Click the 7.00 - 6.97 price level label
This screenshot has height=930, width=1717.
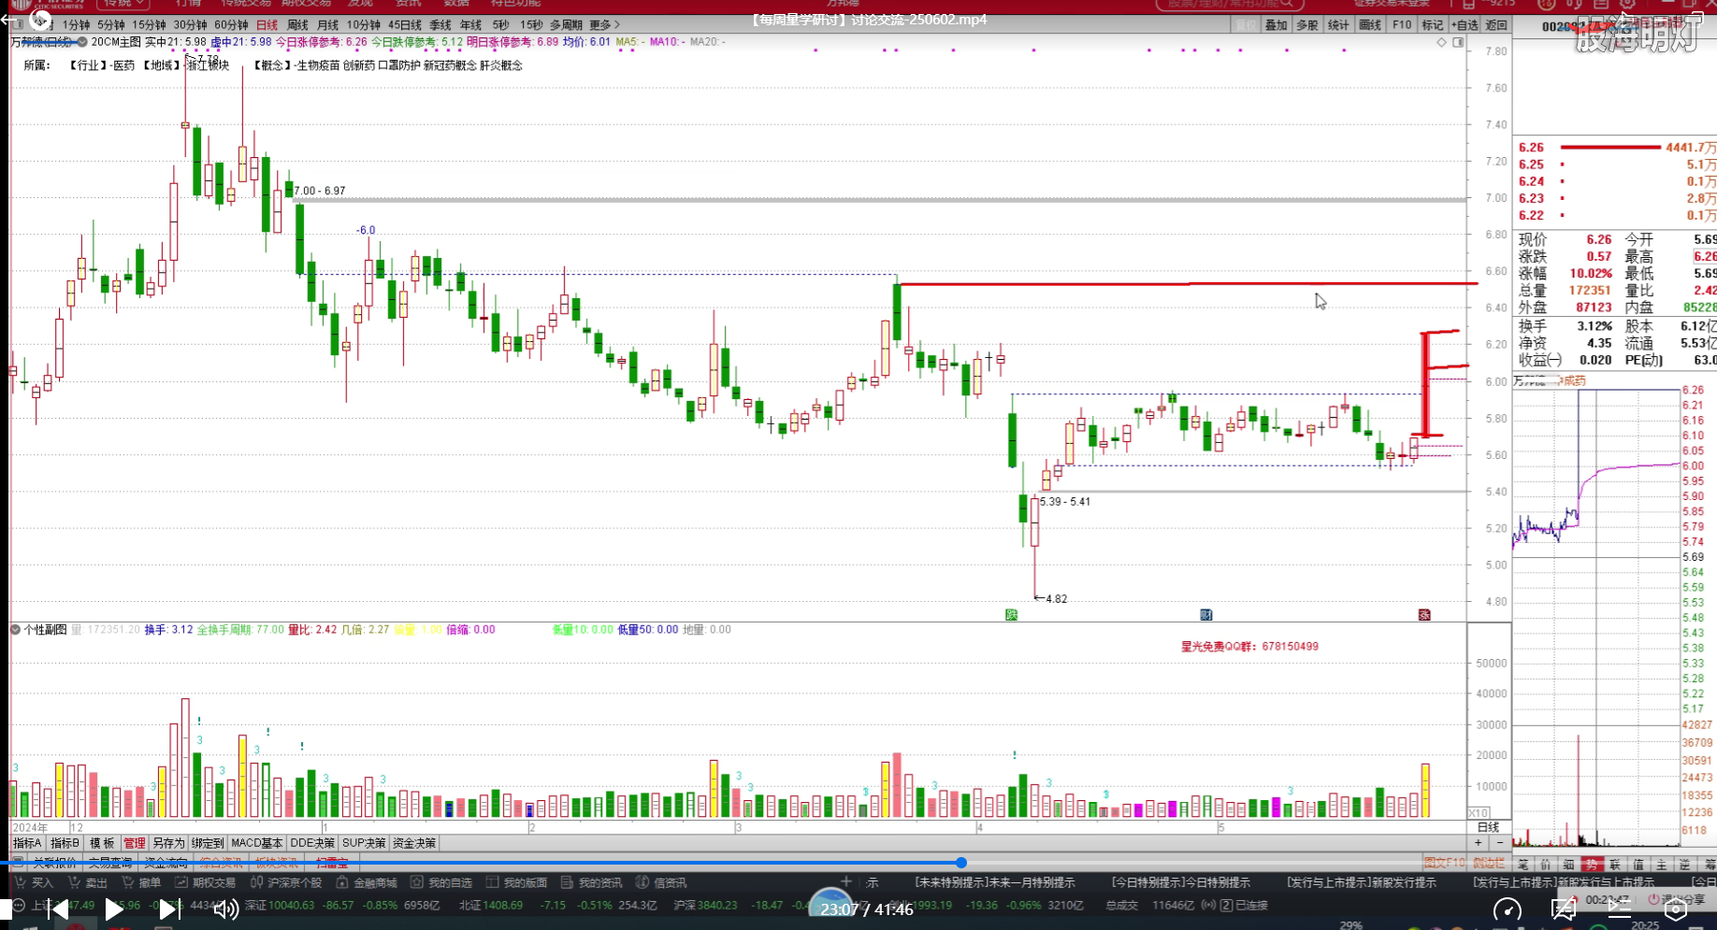point(320,191)
